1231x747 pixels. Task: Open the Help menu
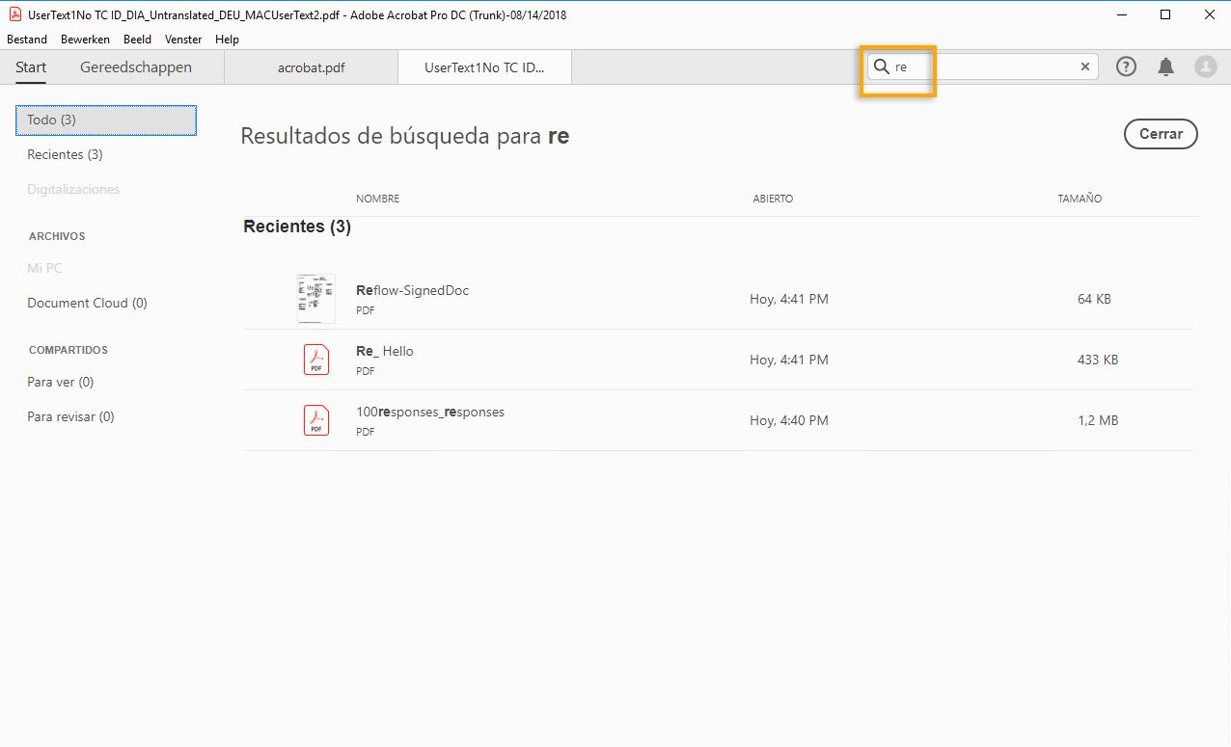pos(227,40)
